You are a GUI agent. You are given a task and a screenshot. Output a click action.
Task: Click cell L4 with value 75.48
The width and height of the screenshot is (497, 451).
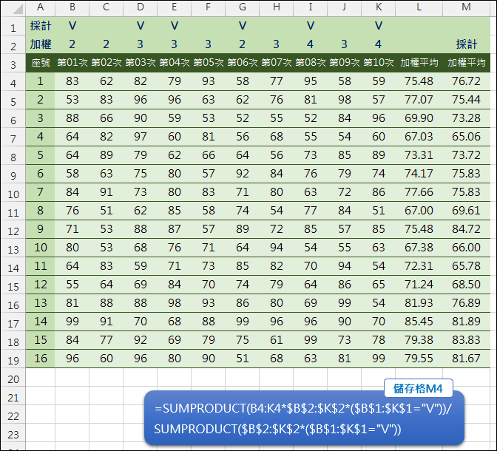point(419,81)
